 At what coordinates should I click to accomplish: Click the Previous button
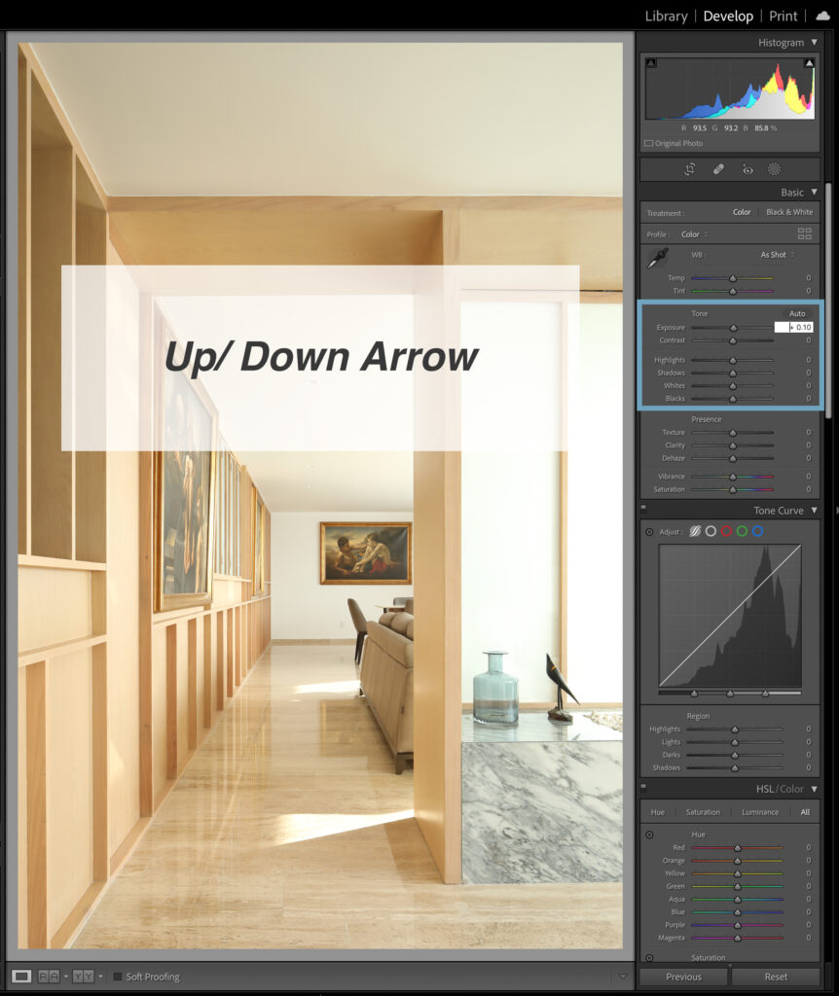(684, 977)
